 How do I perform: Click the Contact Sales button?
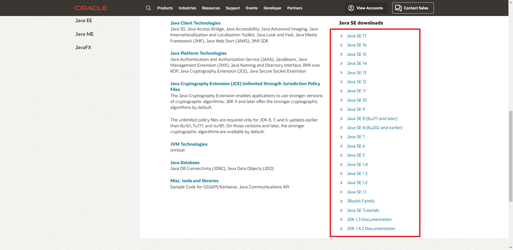click(413, 8)
